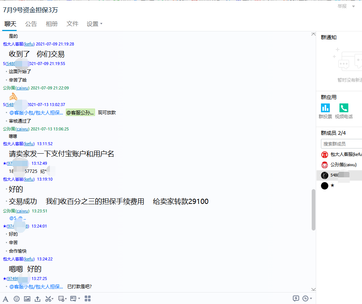This screenshot has height=304, width=362.
Task: Open the 文件 tab
Action: (x=72, y=24)
